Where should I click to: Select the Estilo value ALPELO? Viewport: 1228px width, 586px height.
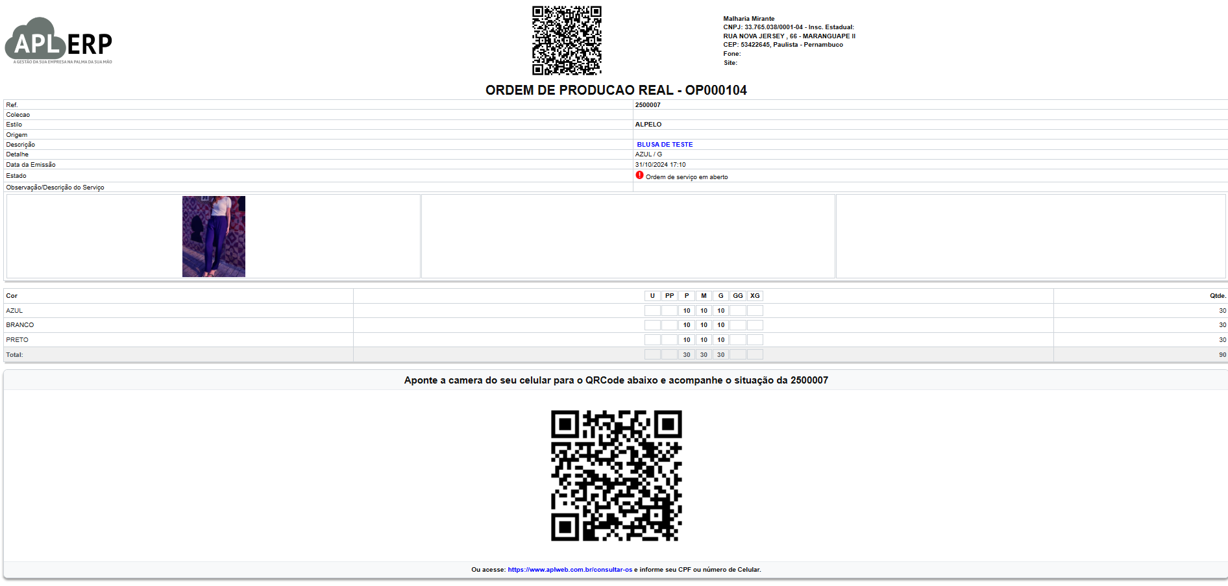[x=648, y=125]
